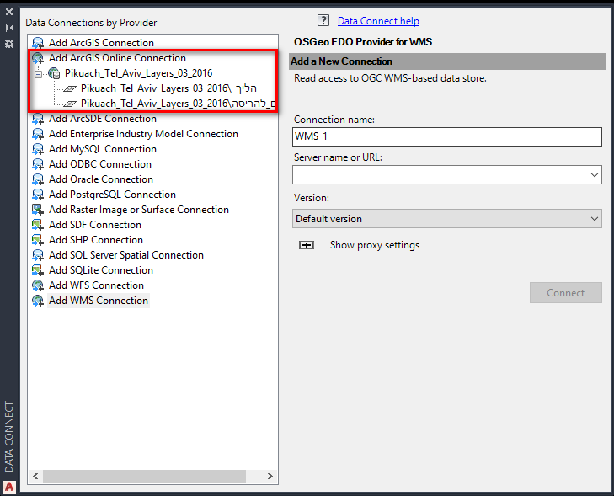Click the Raster Image or Surface Connection icon
This screenshot has height=496, width=614.
pos(38,210)
